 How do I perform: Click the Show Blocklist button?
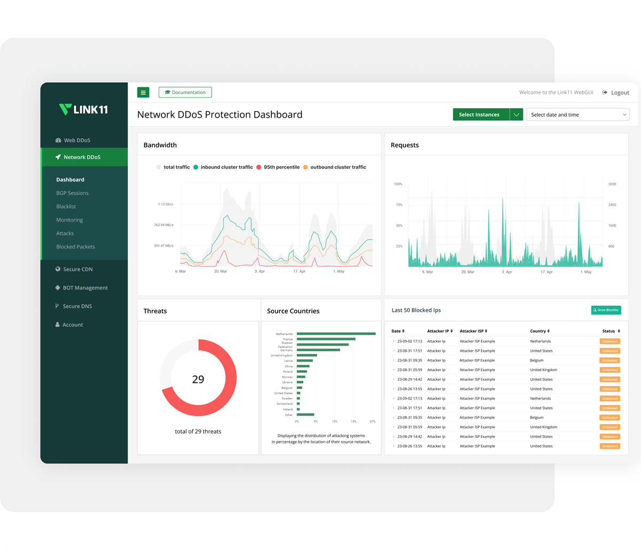[606, 310]
